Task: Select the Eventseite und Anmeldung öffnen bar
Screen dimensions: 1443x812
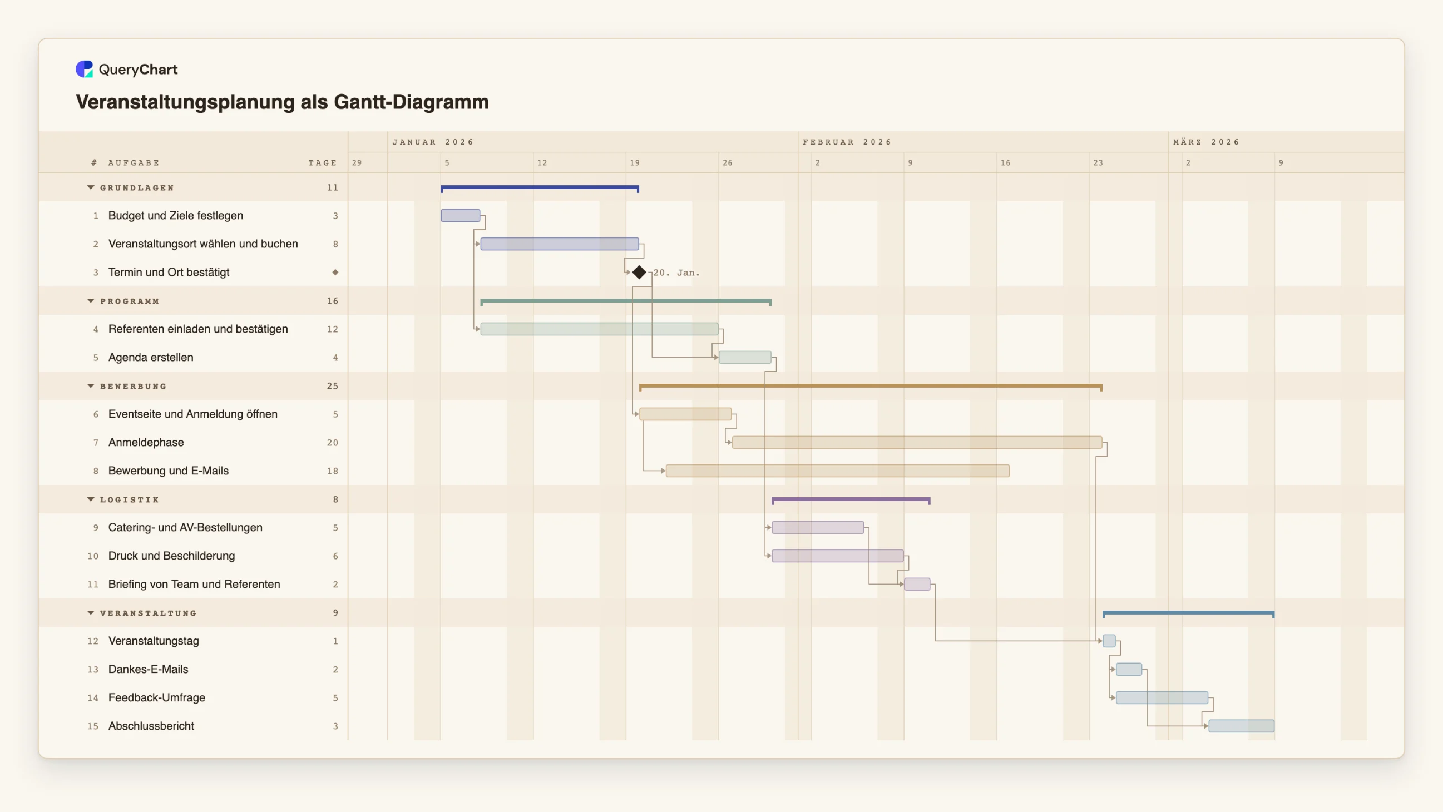Action: point(685,414)
